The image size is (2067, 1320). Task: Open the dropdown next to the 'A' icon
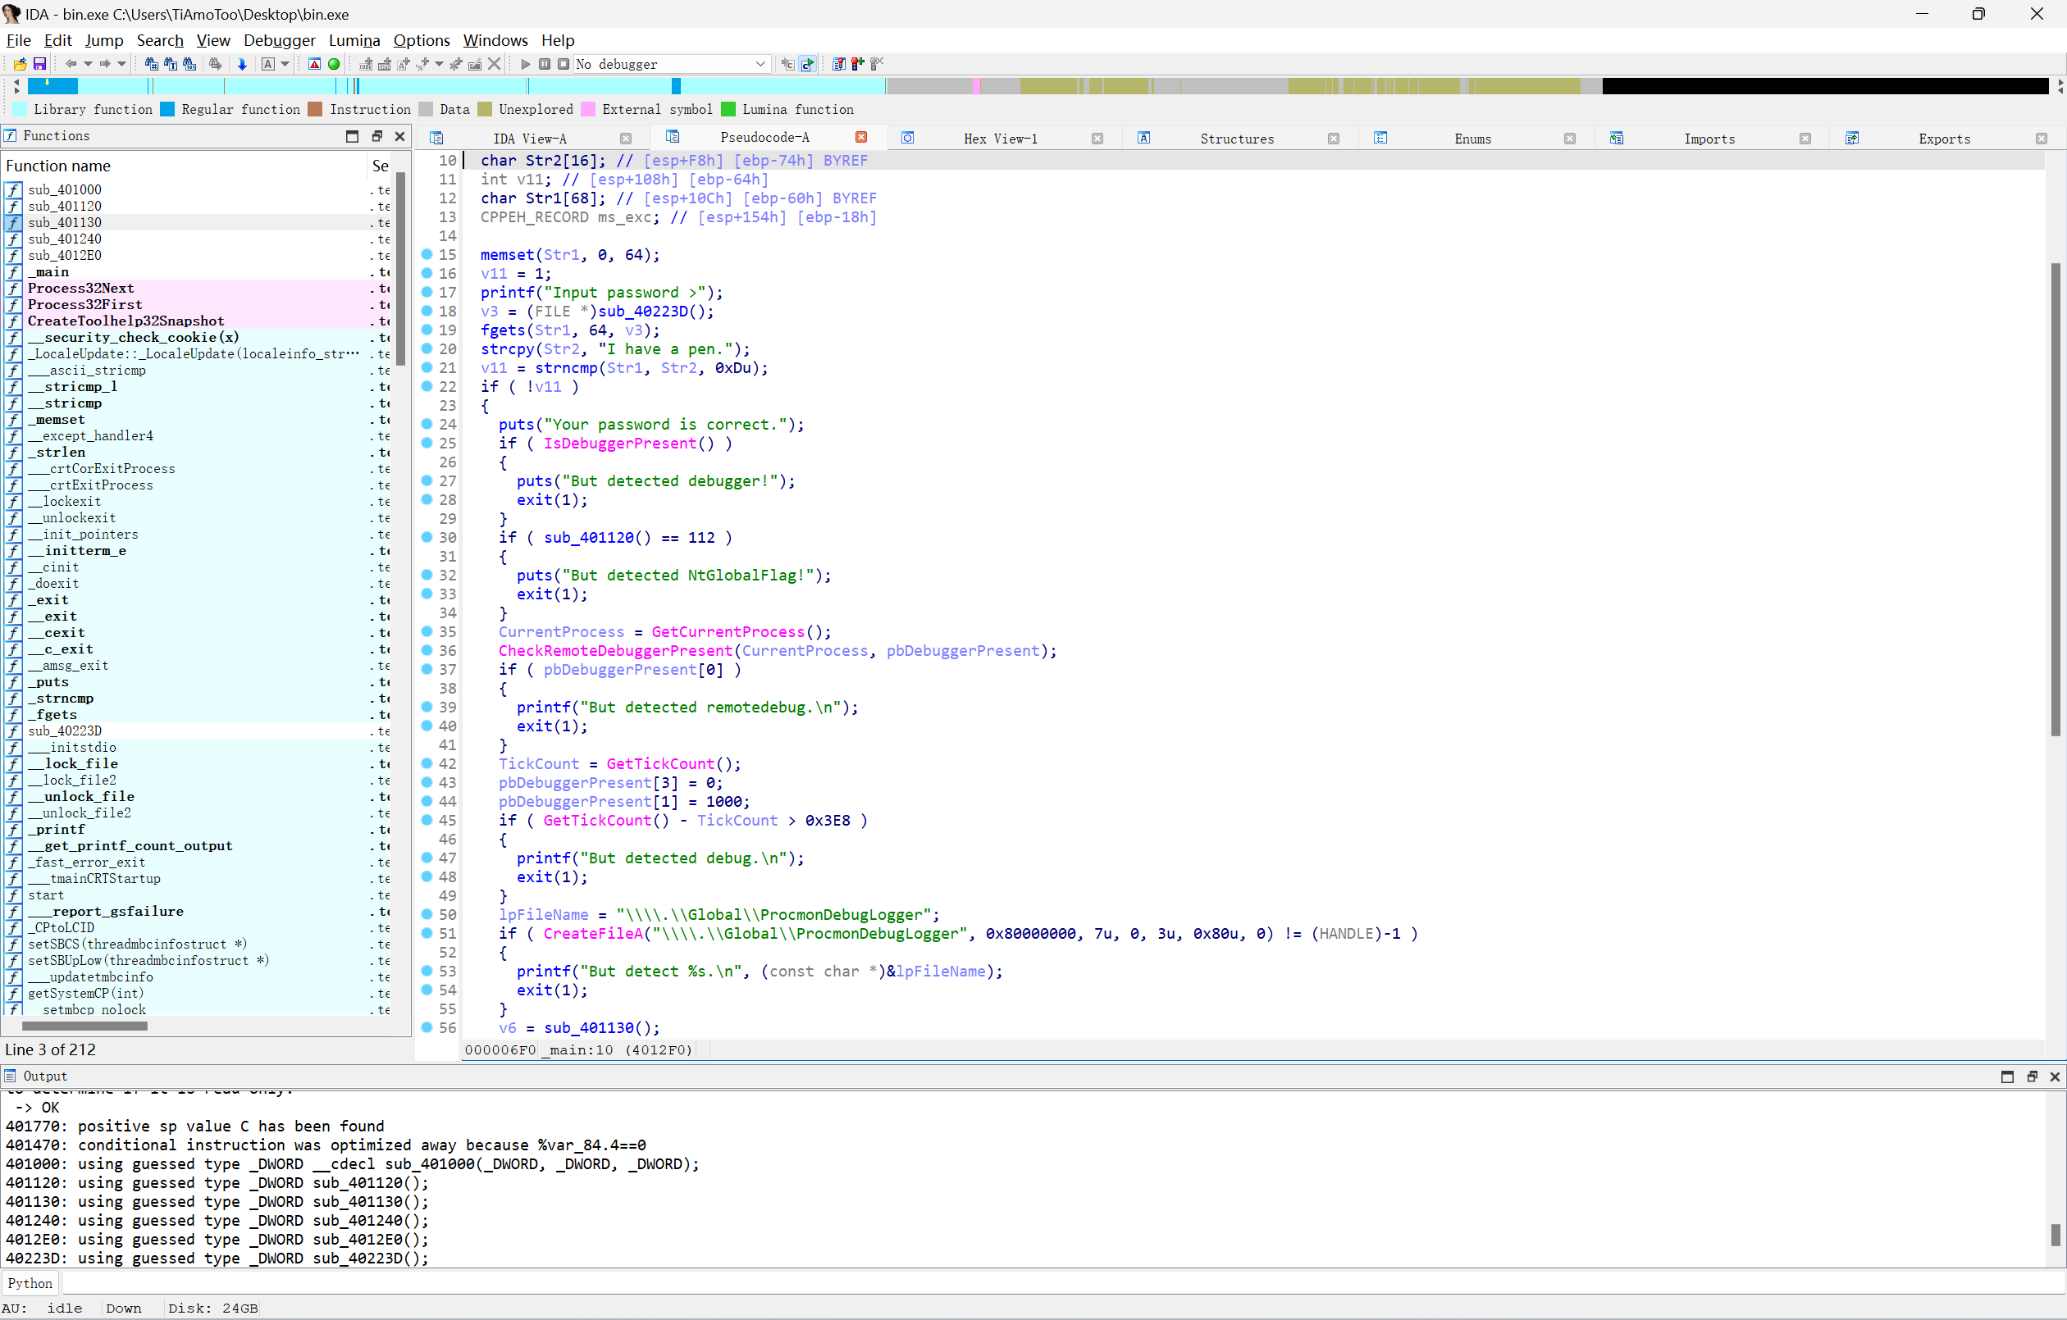(x=284, y=63)
